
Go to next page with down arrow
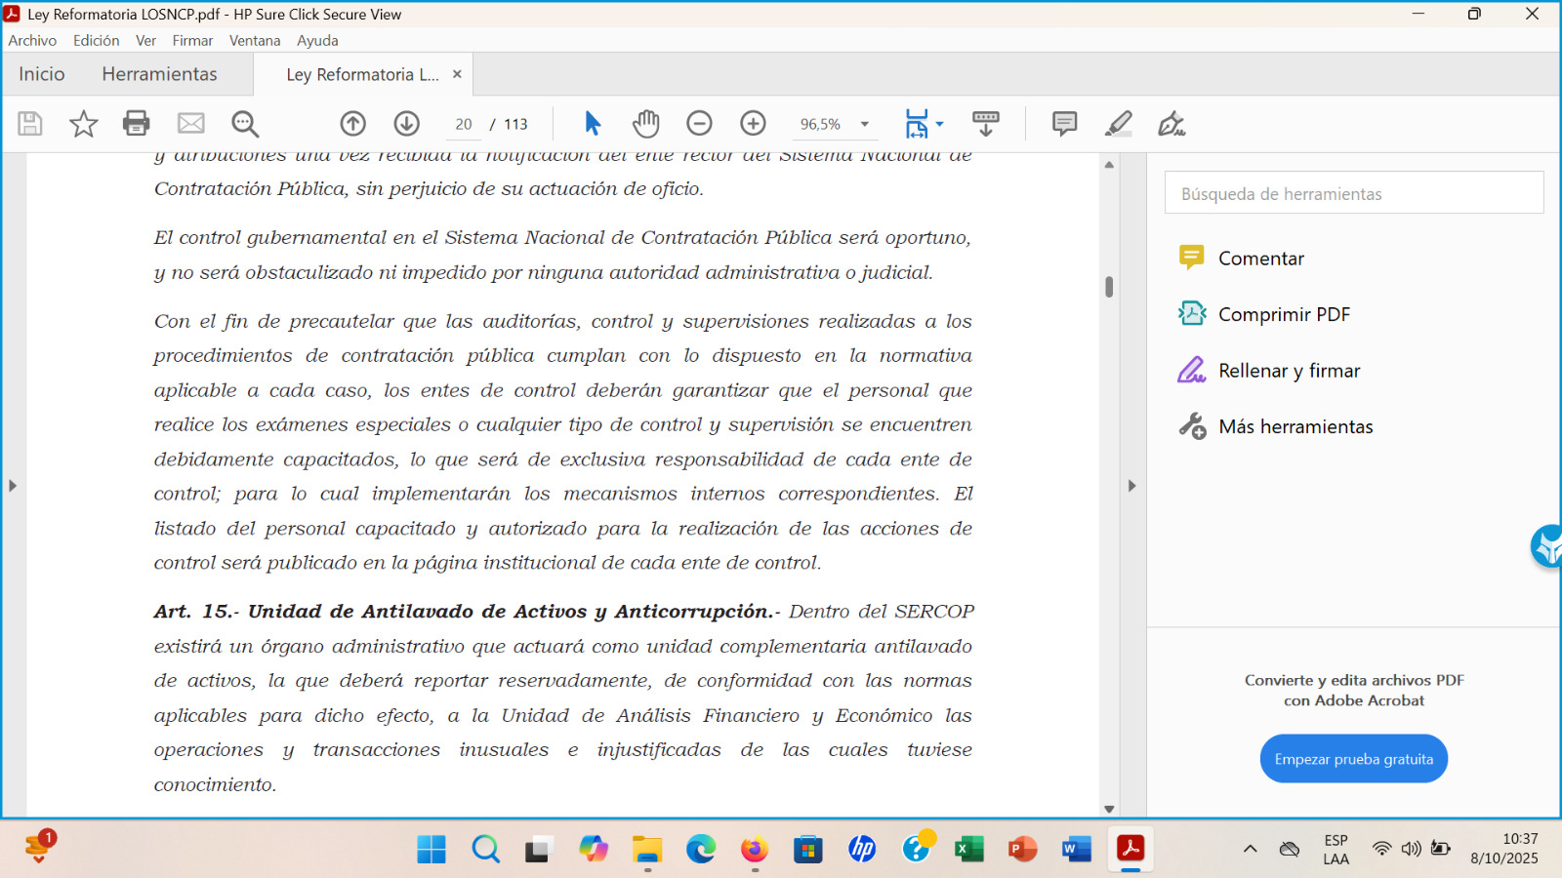(x=407, y=124)
